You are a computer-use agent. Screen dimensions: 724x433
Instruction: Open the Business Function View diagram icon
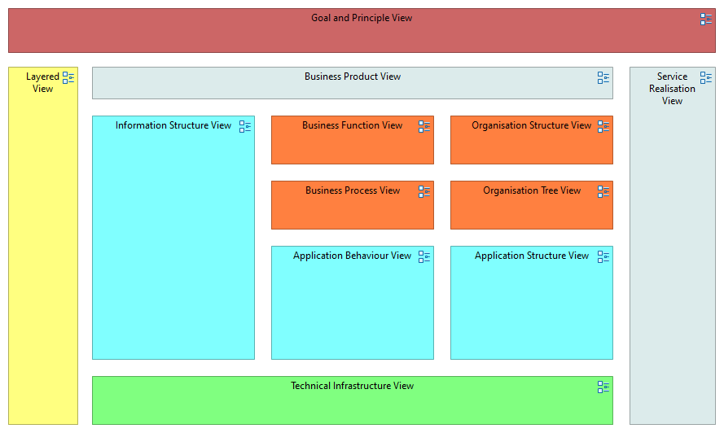[424, 127]
